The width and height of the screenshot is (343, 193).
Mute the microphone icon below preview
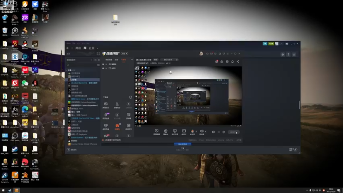tap(193, 132)
